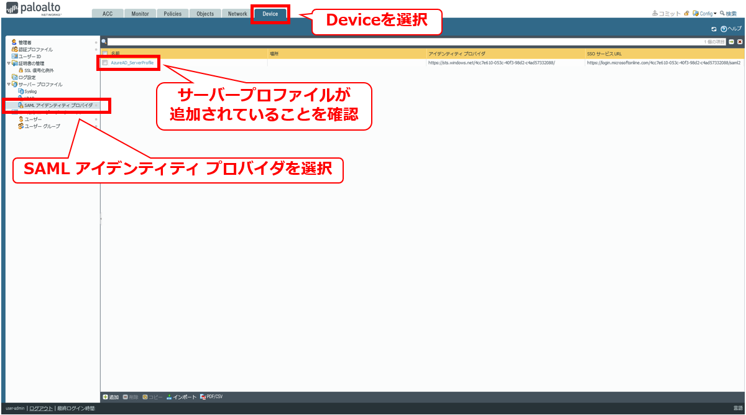The image size is (746, 415).
Task: Click the commit lock icon in header
Action: coord(686,14)
